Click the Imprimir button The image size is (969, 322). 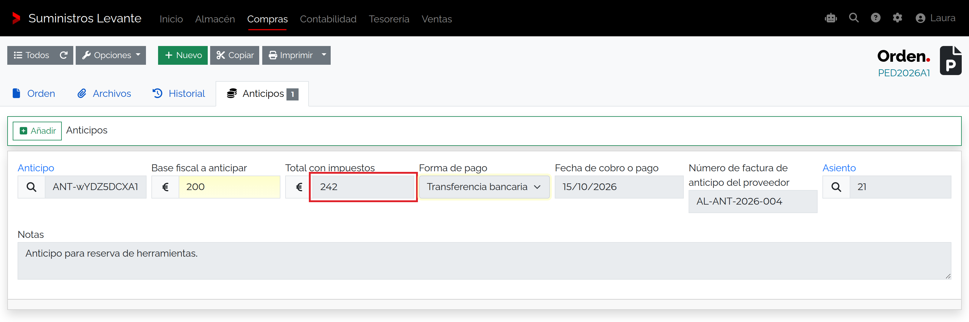tap(290, 55)
